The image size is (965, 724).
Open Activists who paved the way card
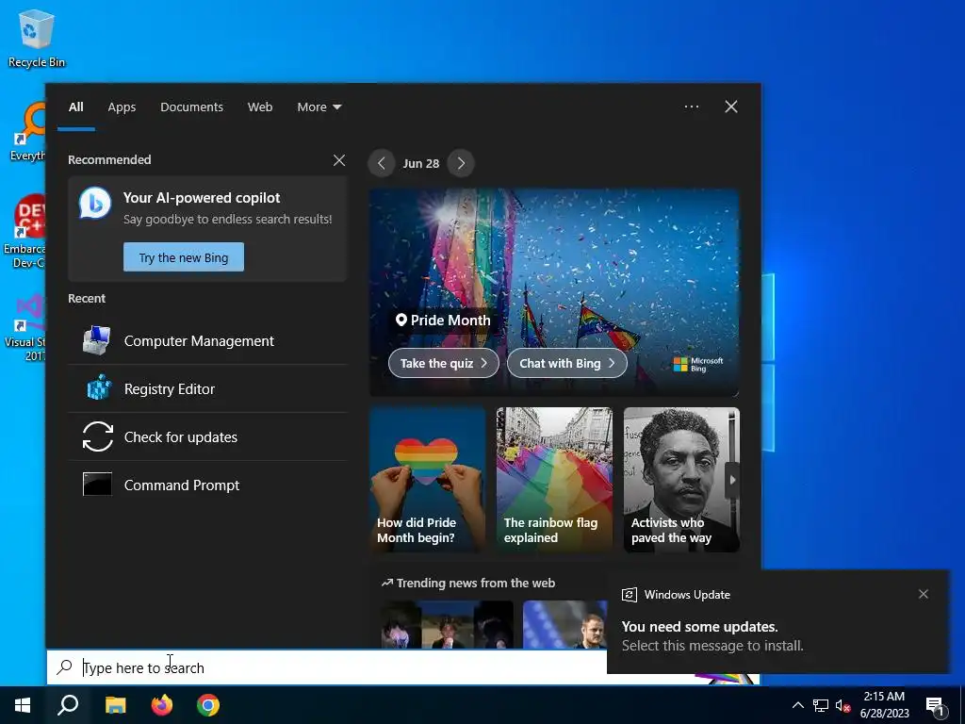pos(681,480)
